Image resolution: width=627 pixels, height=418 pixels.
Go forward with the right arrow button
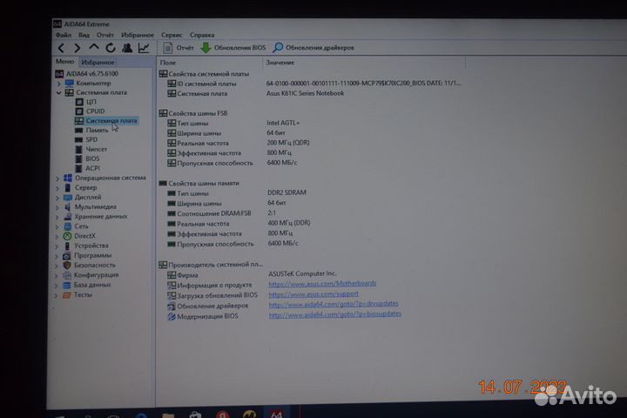(78, 49)
